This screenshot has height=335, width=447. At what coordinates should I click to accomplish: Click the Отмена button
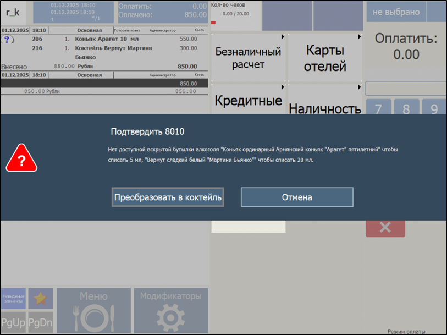(297, 197)
